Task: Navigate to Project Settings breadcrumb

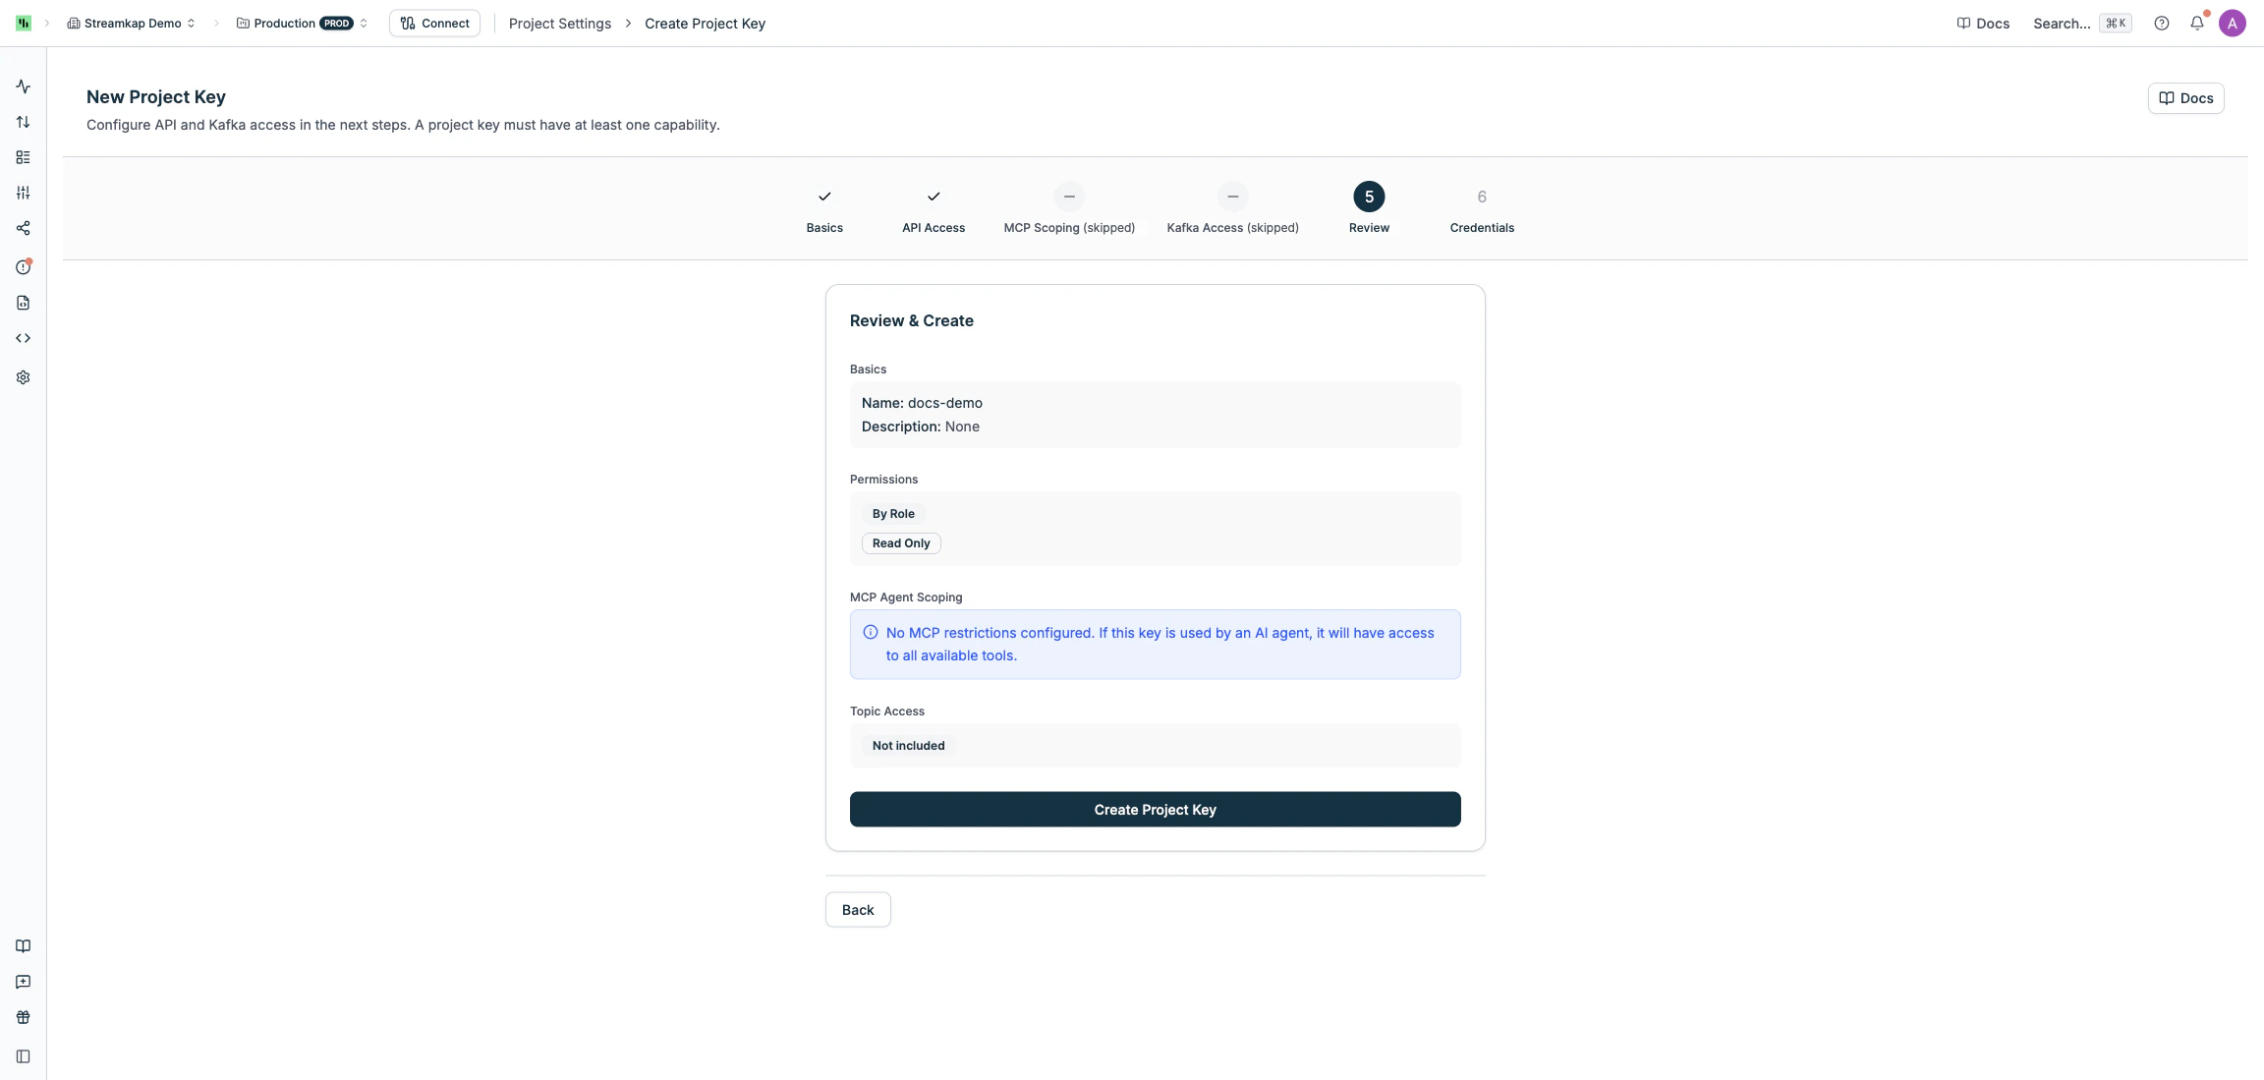Action: 560,23
